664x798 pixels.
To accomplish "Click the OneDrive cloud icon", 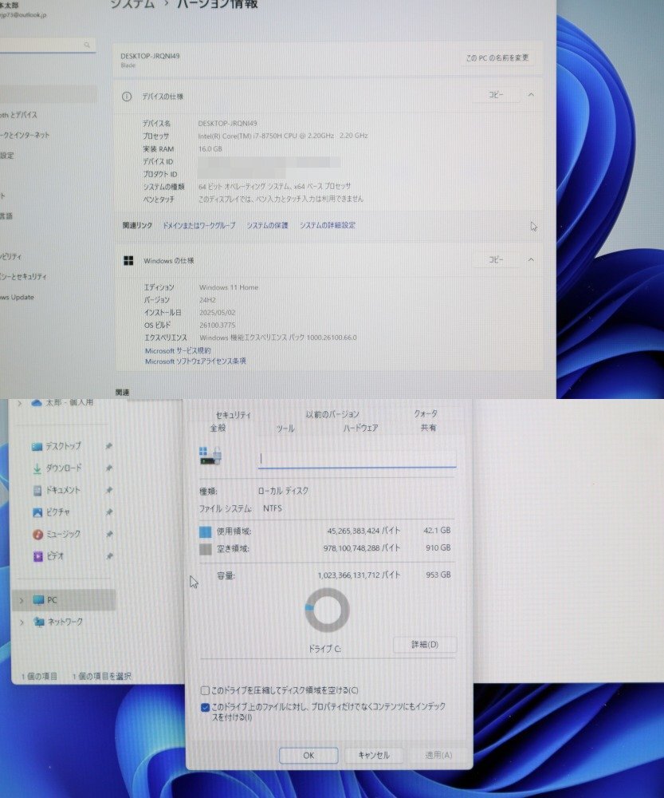I will (36, 403).
